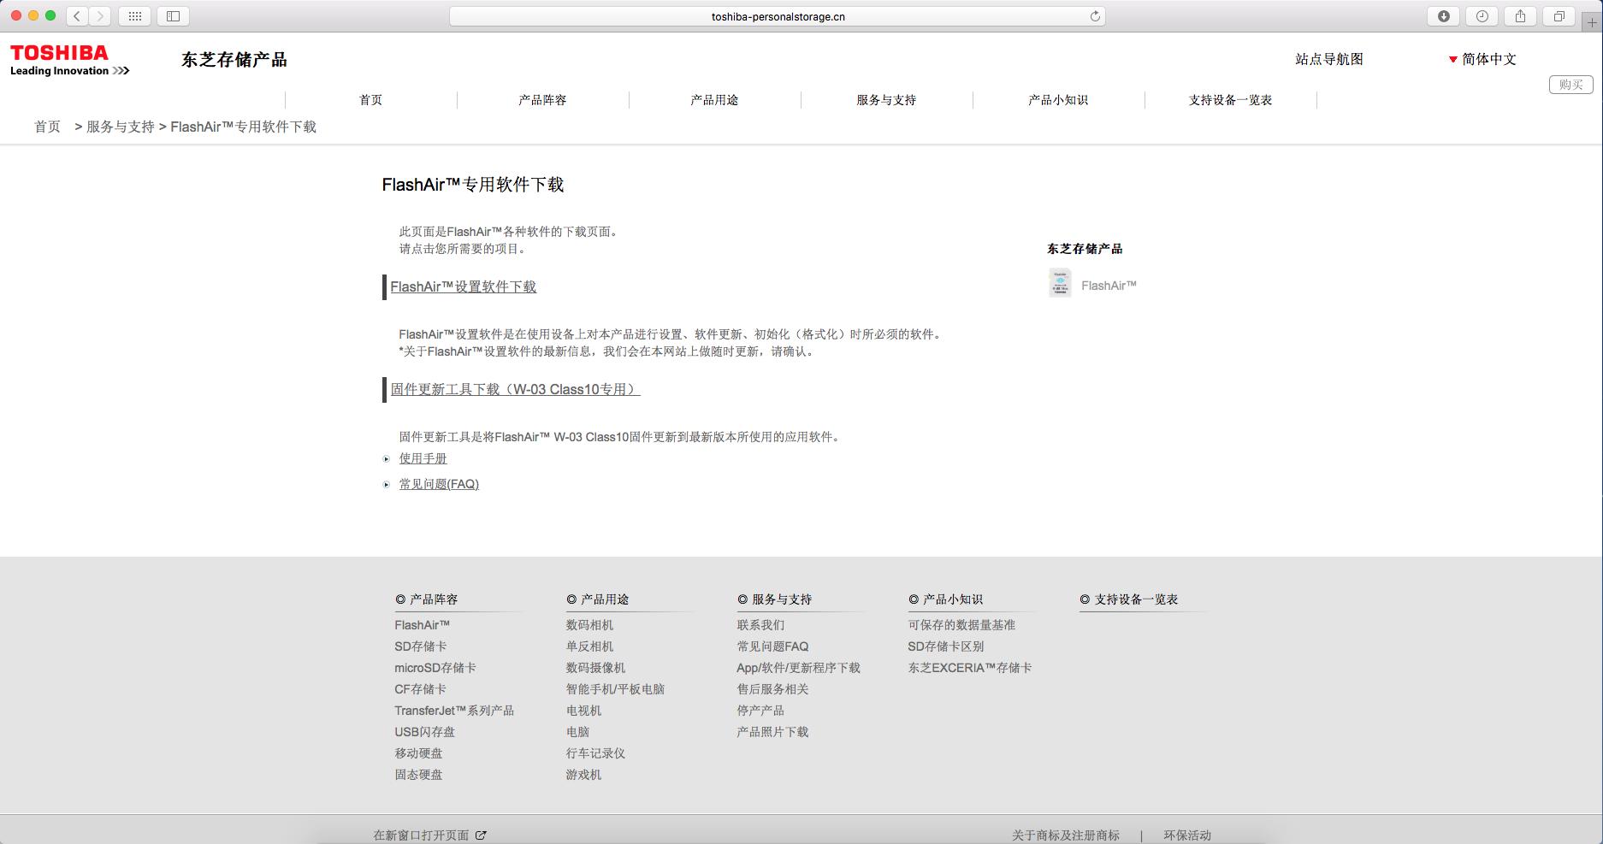Image resolution: width=1603 pixels, height=844 pixels.
Task: Open the tab overview icon
Action: 1559,15
